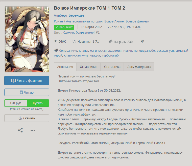Screen dimensions: 192x166
Task: Click the share icon below Скачать
Action: tap(20, 130)
